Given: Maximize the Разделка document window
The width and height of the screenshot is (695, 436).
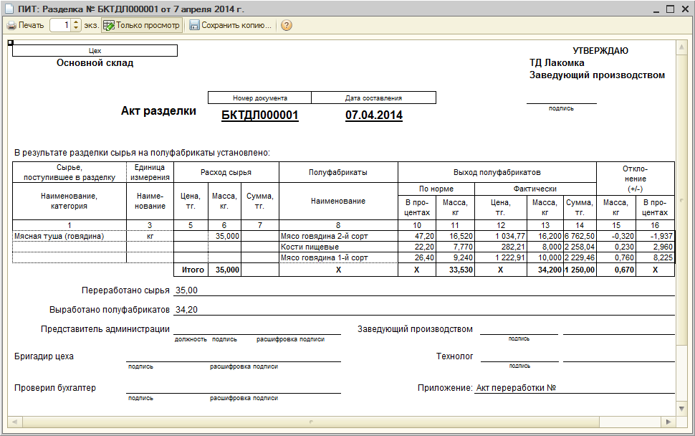Looking at the screenshot, I should (x=671, y=9).
